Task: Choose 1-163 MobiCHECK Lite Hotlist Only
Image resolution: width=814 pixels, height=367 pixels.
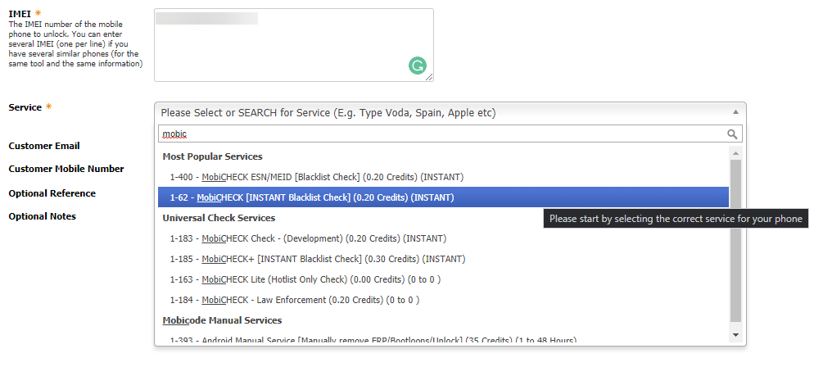Action: click(x=443, y=279)
